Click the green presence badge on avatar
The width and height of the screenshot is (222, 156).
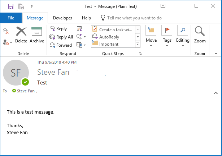[x=25, y=82]
